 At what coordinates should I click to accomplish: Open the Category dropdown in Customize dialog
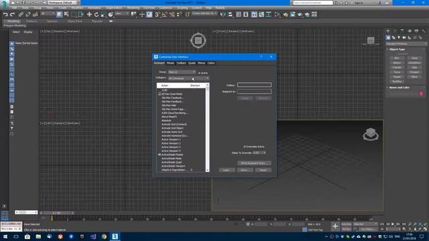[x=188, y=78]
